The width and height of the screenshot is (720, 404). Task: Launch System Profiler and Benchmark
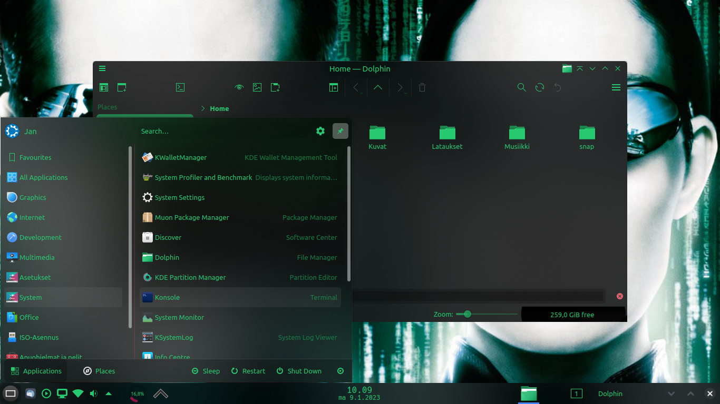click(240, 177)
